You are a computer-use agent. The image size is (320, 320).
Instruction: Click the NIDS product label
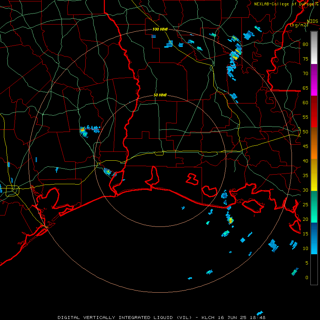313,21
